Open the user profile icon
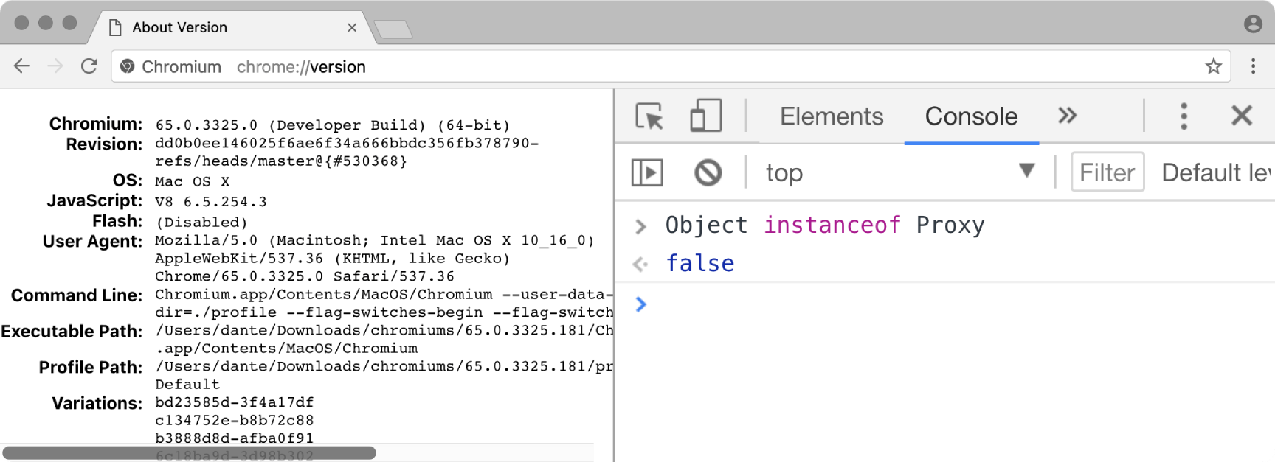This screenshot has width=1275, height=462. point(1253,24)
